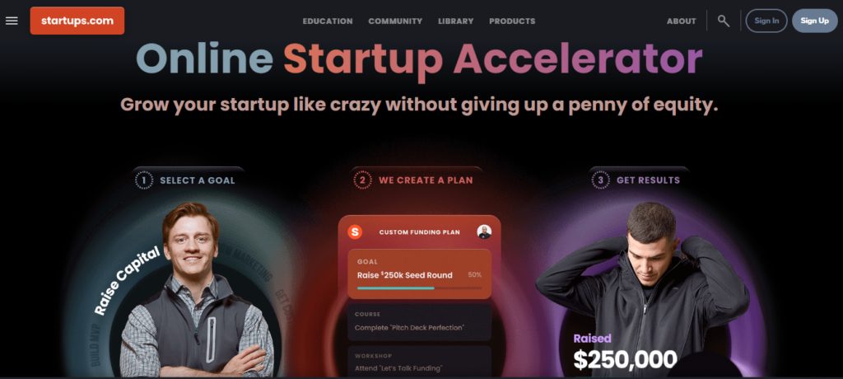The height and width of the screenshot is (379, 843).
Task: Click the Sign In button
Action: tap(766, 21)
